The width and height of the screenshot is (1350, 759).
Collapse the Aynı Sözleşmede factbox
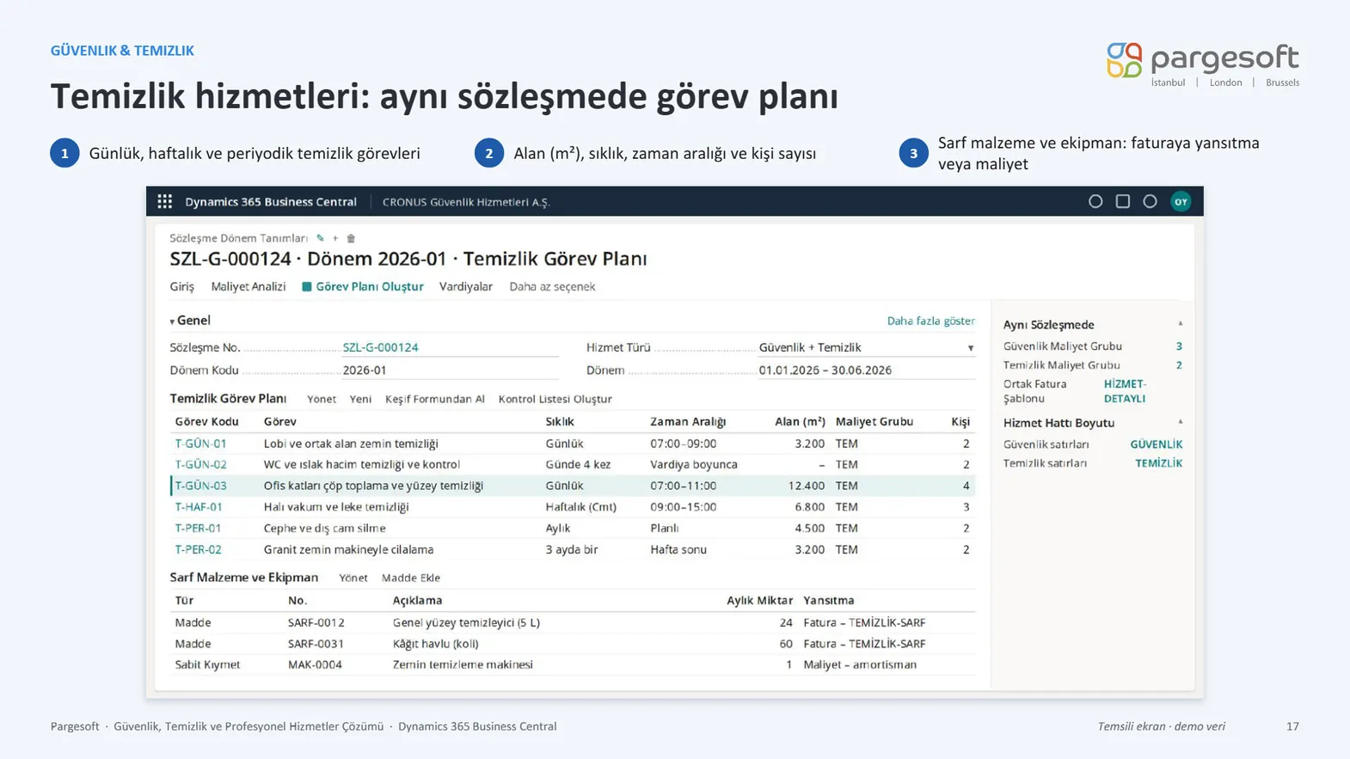pos(1180,324)
